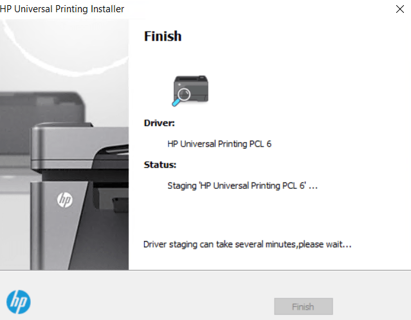
Task: Click the magnifying glass on printer icon
Action: 181,98
